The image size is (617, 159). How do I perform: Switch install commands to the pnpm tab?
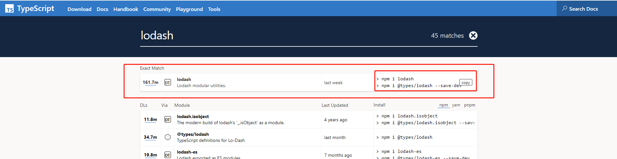pos(470,105)
